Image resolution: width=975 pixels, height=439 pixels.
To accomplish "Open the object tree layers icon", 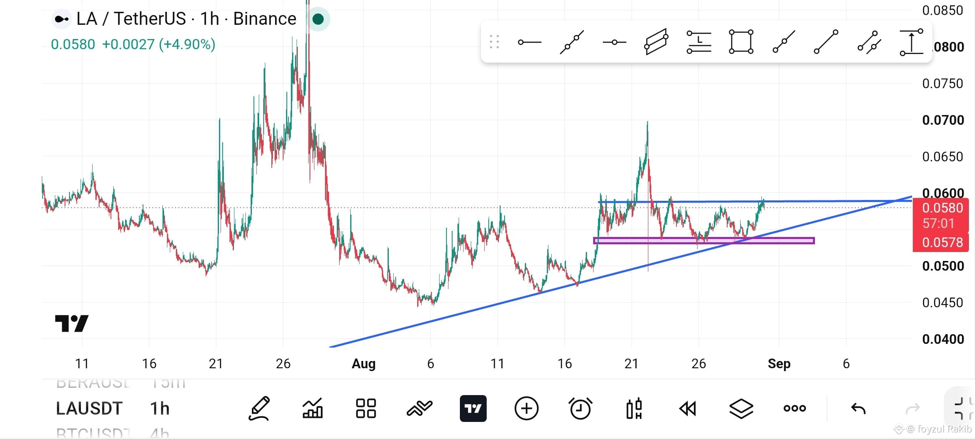I will (x=741, y=409).
